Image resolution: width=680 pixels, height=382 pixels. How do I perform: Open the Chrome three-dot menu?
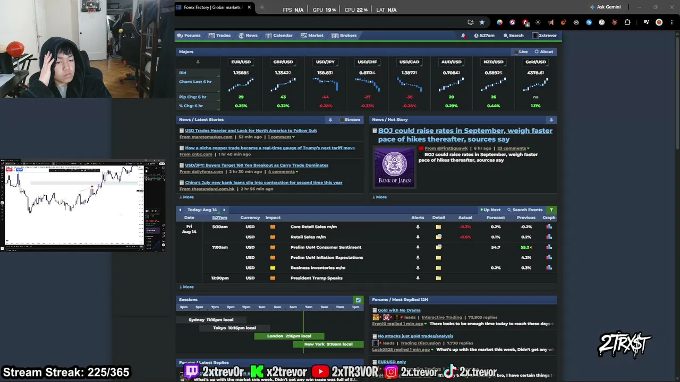click(672, 22)
